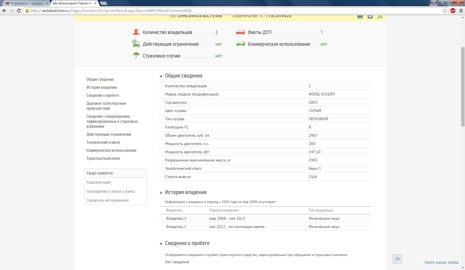Go to Технический осмотр section link

click(103, 142)
